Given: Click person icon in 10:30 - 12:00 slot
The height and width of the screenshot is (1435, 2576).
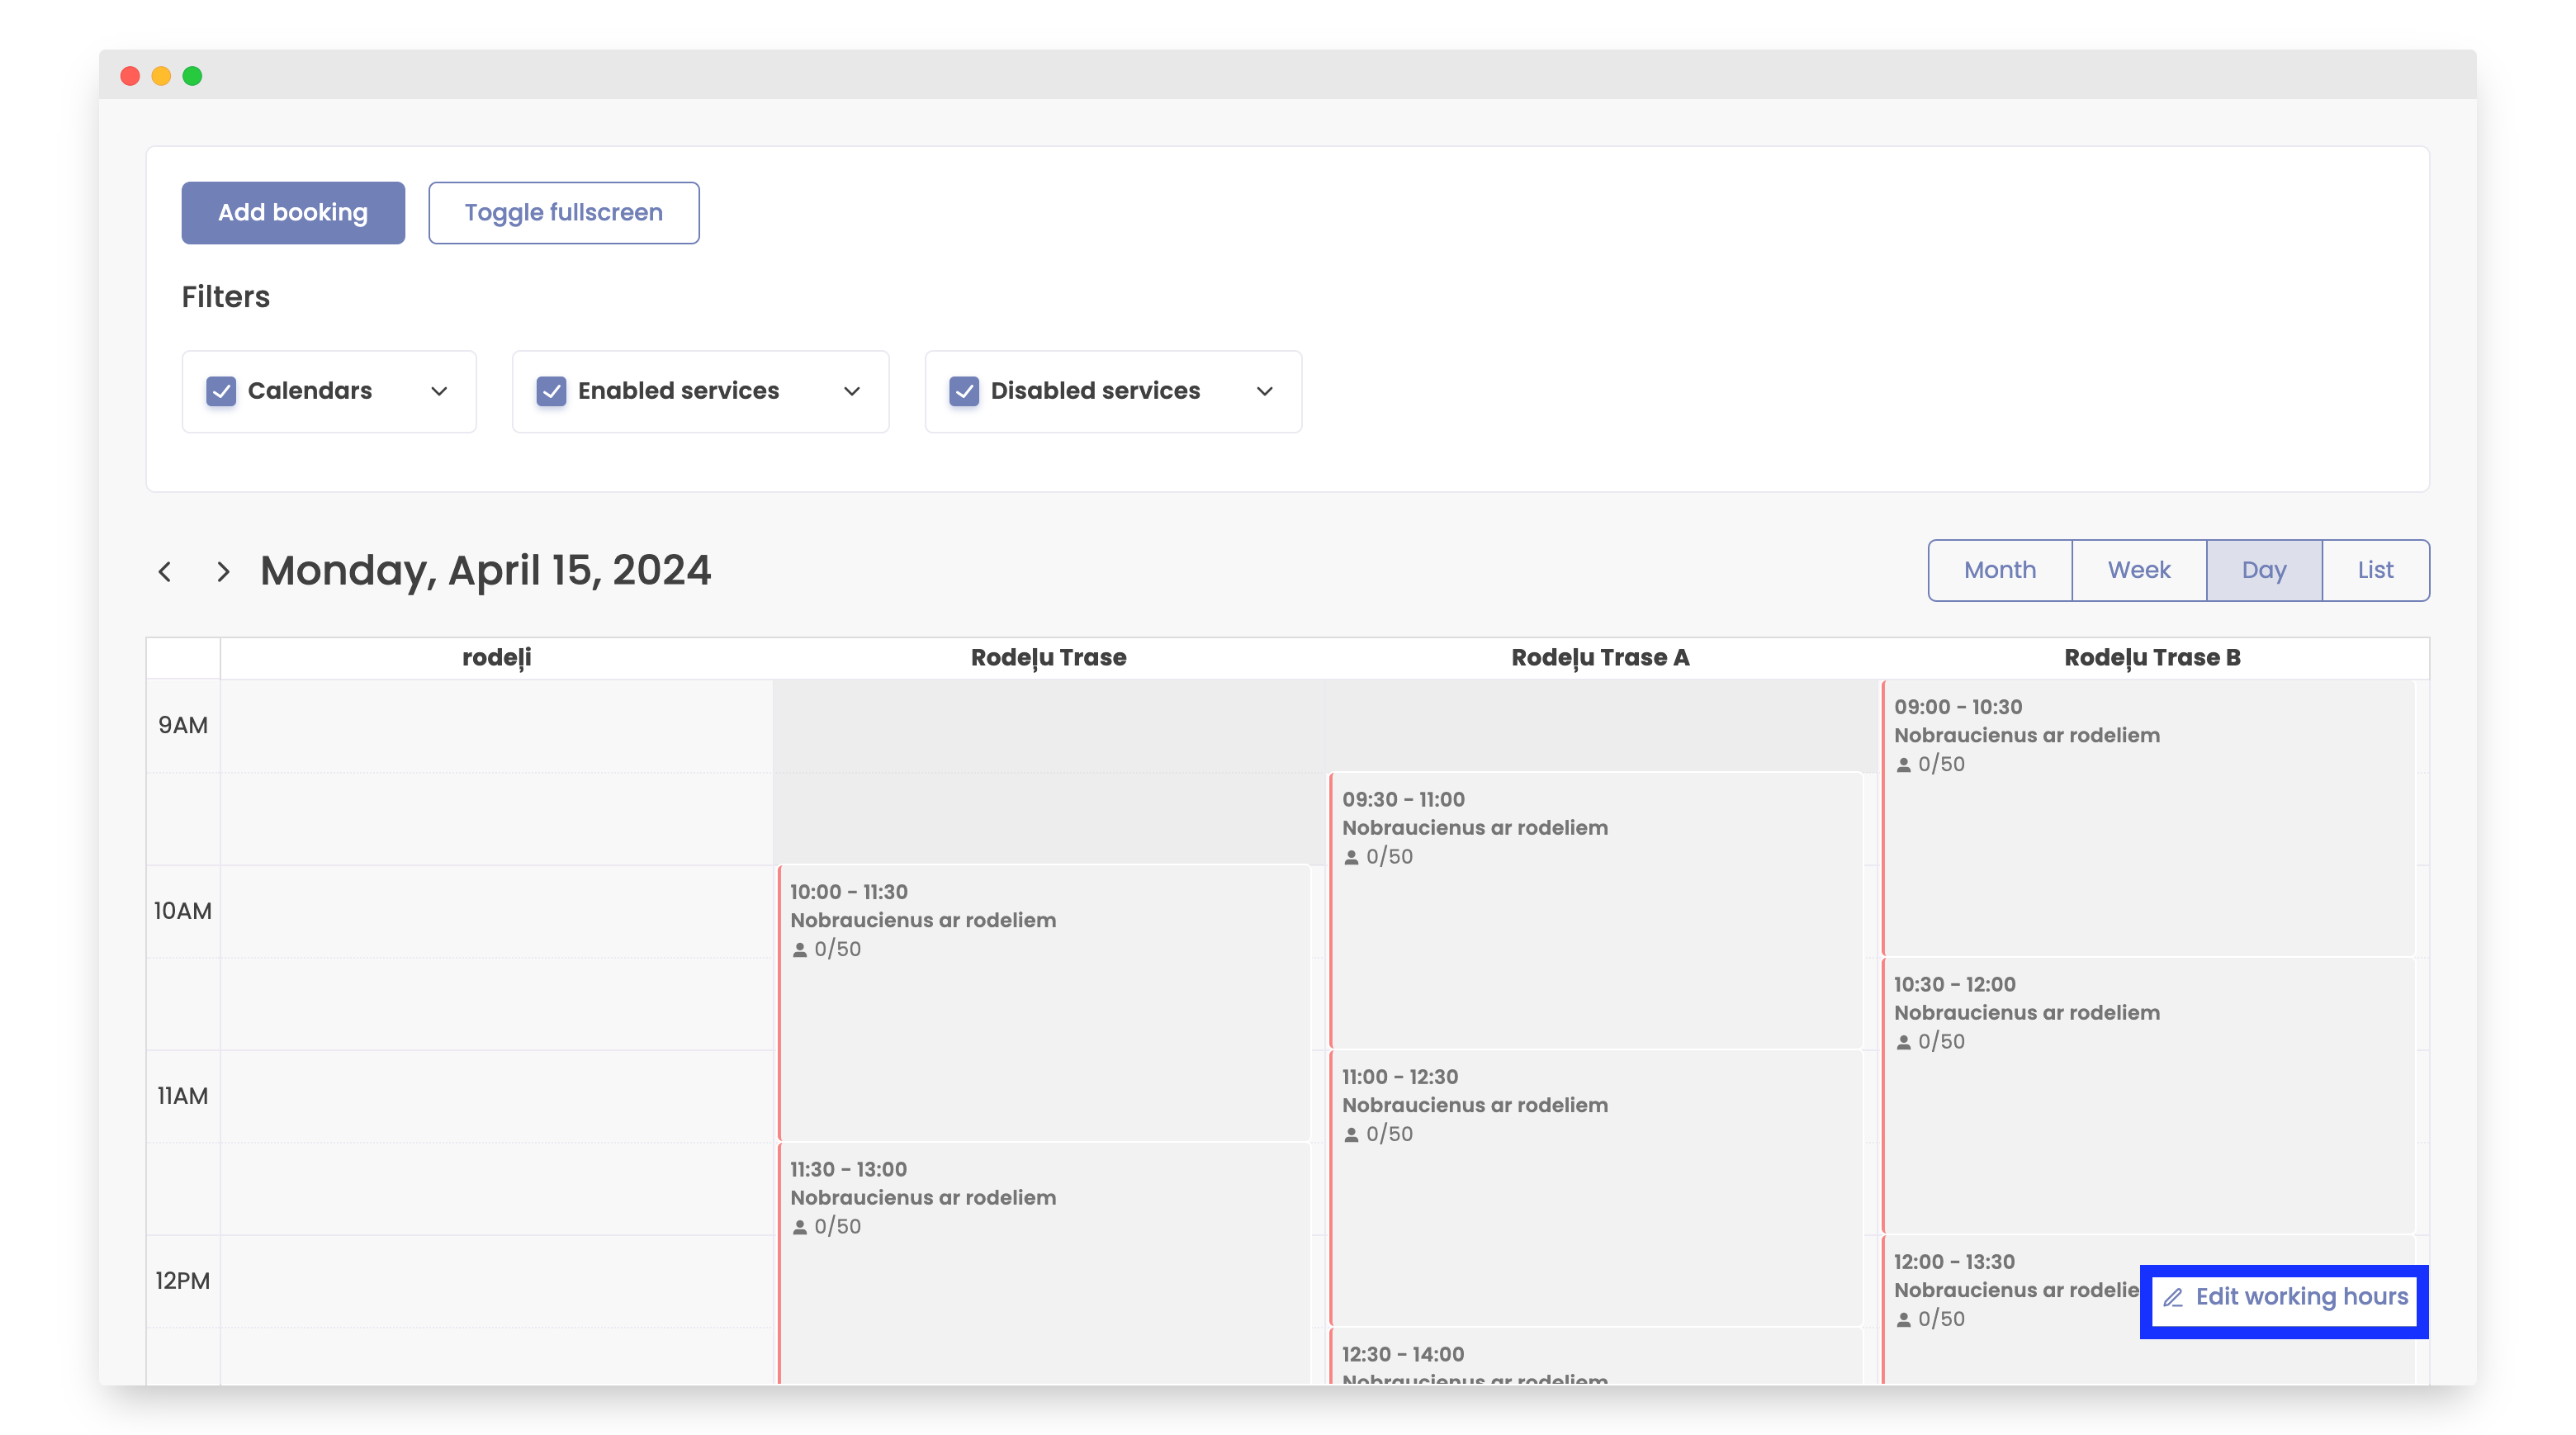Looking at the screenshot, I should [1903, 1043].
